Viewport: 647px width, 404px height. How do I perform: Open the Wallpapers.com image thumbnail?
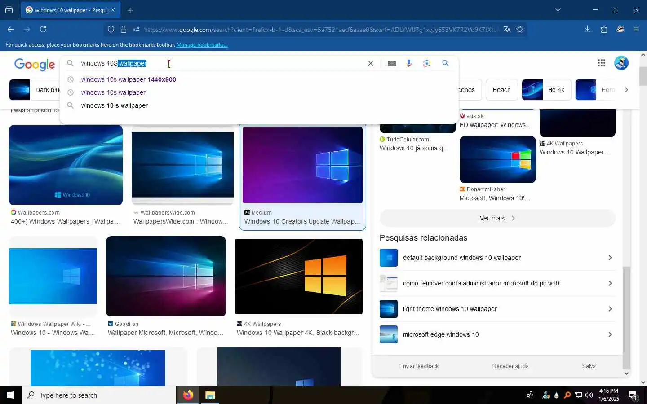(66, 165)
